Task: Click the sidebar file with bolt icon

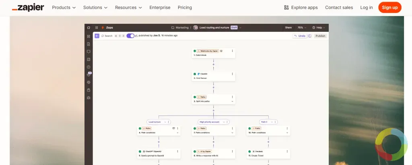Action: [x=89, y=44]
